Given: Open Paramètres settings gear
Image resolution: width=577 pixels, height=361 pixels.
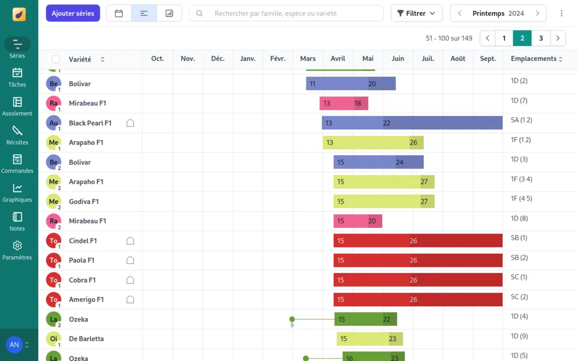Looking at the screenshot, I should pyautogui.click(x=17, y=250).
